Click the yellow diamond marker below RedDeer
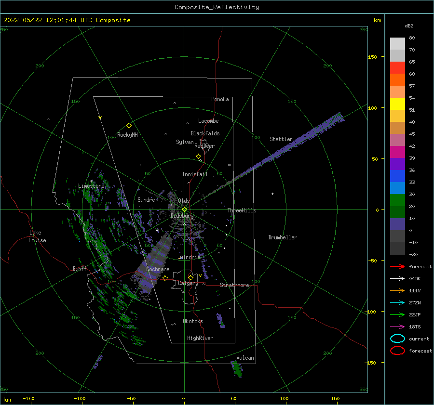The image size is (434, 405). click(x=198, y=157)
